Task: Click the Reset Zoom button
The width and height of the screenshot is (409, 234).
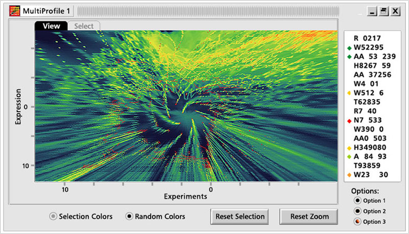Action: (x=309, y=217)
